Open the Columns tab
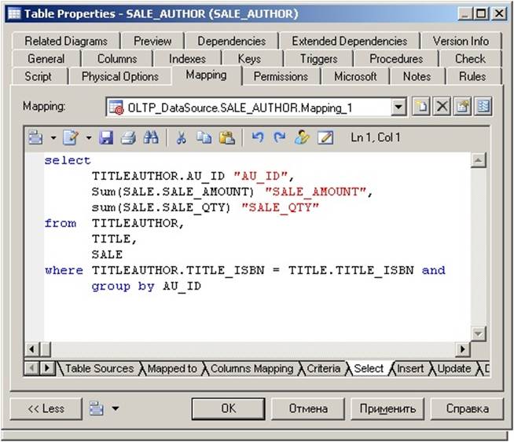Screen dimensions: 514x442 [x=117, y=59]
